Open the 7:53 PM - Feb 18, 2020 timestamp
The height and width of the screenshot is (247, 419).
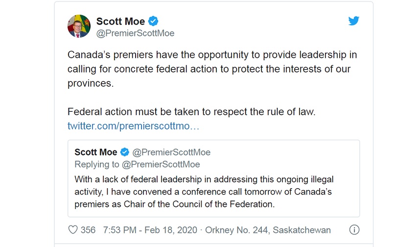point(150,230)
